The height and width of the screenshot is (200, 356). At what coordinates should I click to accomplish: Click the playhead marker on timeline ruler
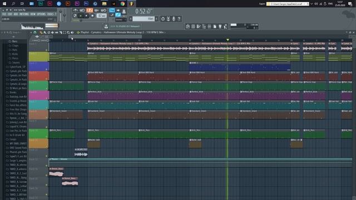coord(228,40)
